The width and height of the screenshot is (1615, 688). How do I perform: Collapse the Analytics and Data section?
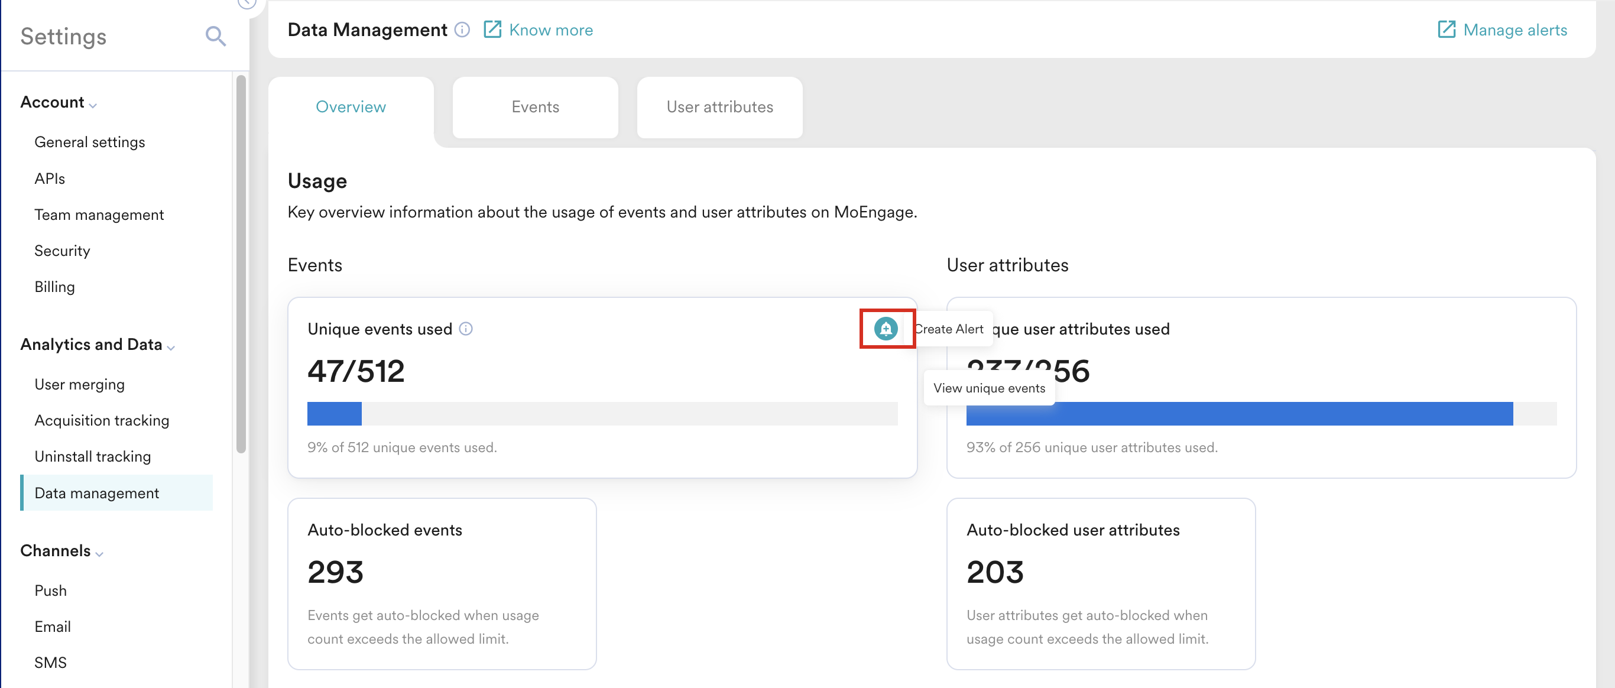point(171,347)
